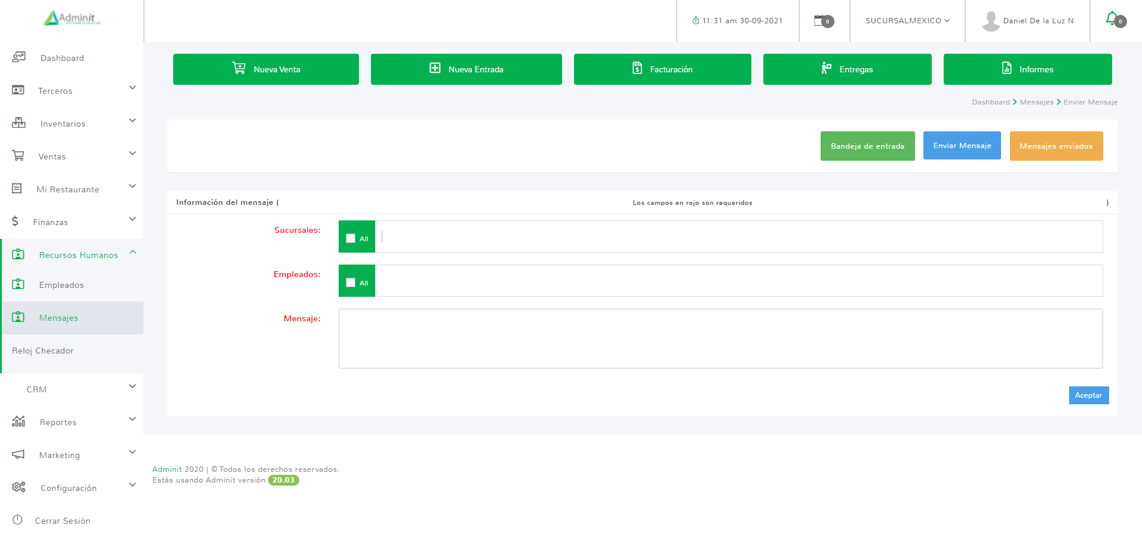Click the Cerrar Sesión power icon

[17, 520]
